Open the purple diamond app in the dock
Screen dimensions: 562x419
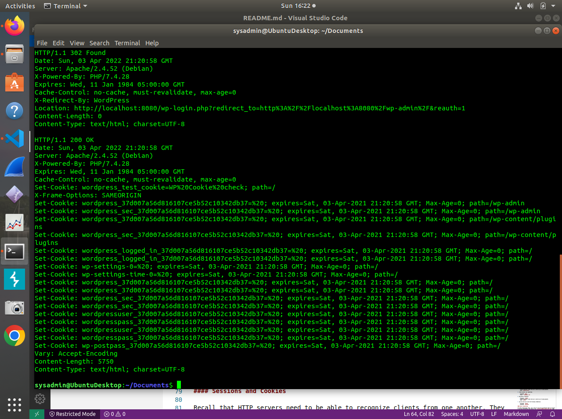[x=14, y=195]
